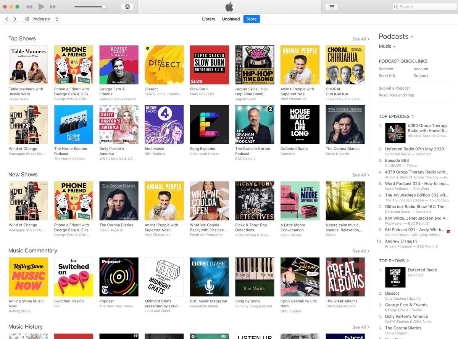Screen dimensions: 458x339
Task: Click the Account quick link
Action: [x=421, y=69]
